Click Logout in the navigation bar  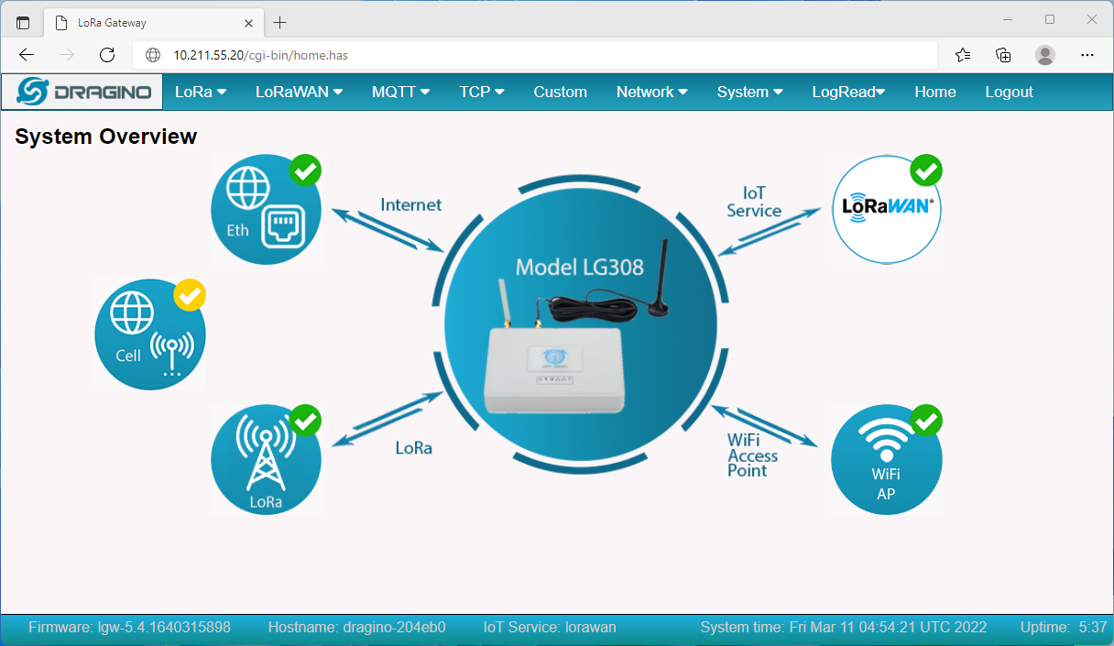(1010, 92)
